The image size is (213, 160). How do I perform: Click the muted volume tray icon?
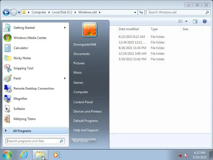[x=186, y=155]
